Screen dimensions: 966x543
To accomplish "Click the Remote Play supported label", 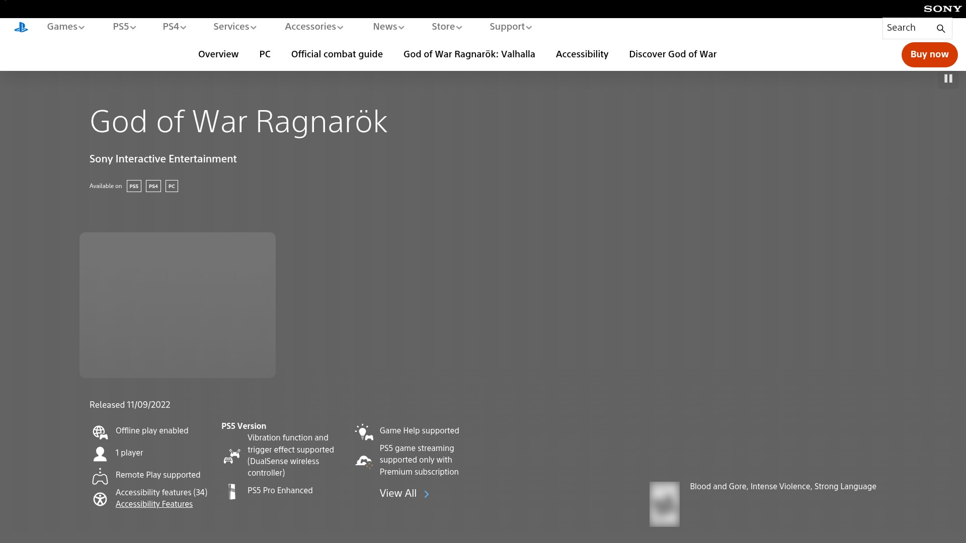I will click(158, 475).
